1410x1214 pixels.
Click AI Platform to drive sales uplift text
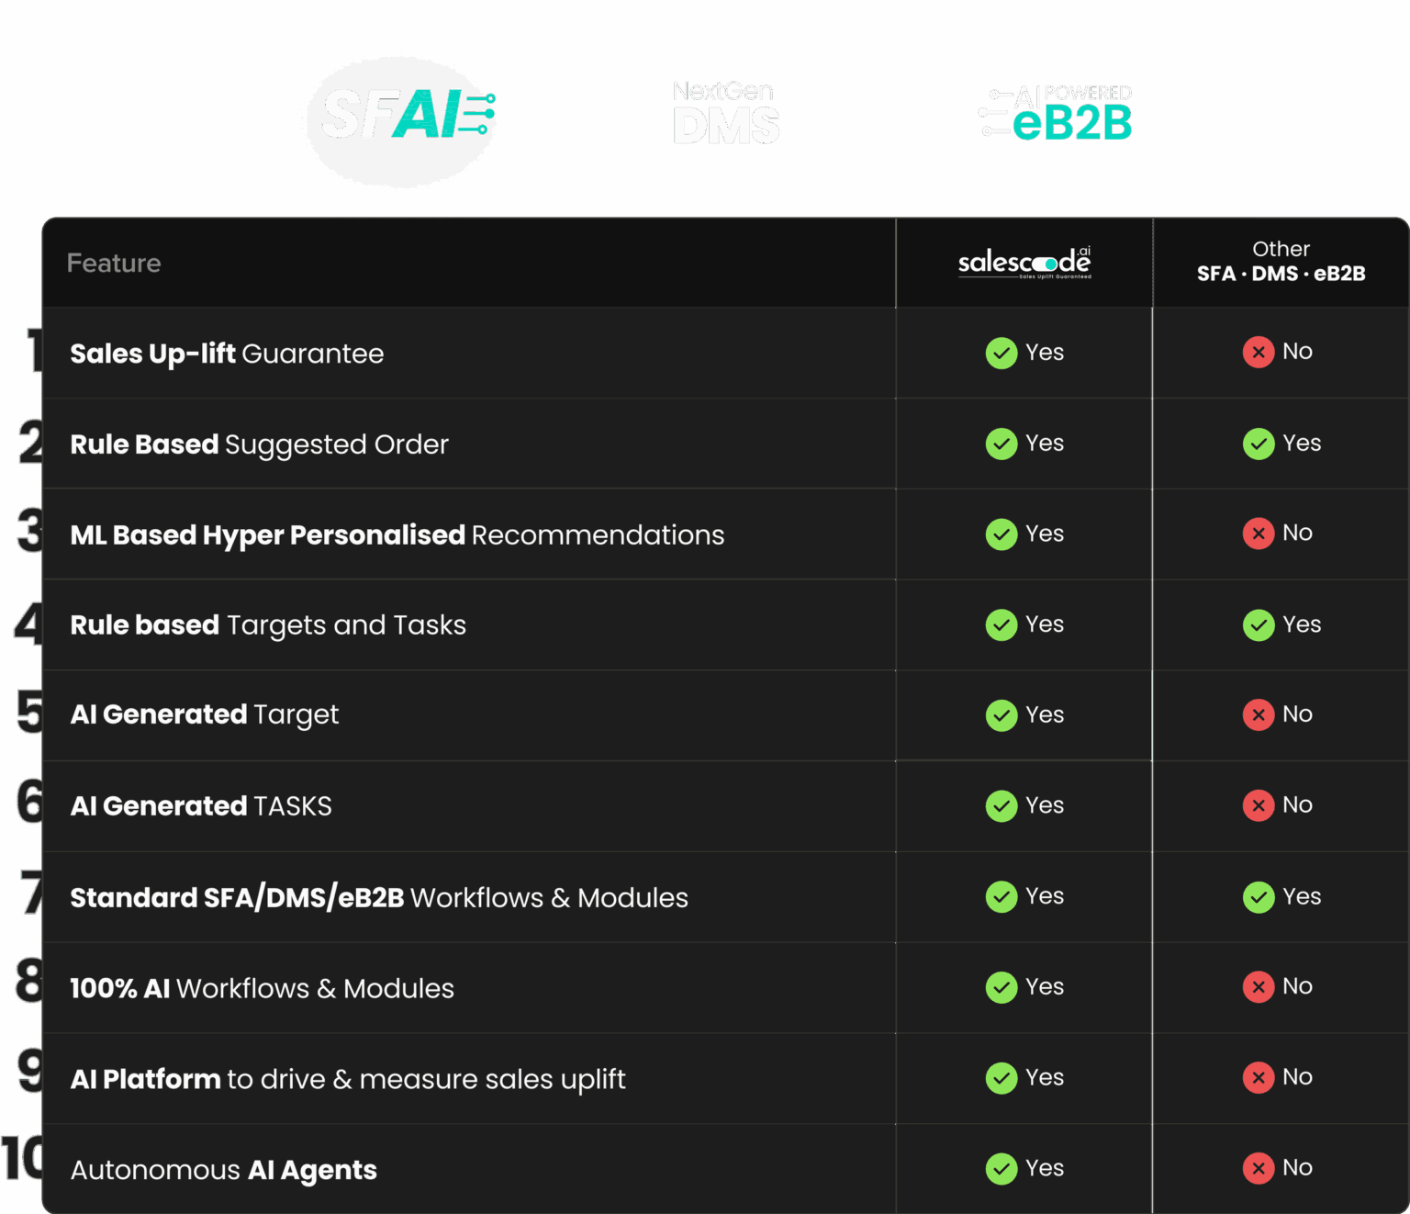click(348, 1079)
